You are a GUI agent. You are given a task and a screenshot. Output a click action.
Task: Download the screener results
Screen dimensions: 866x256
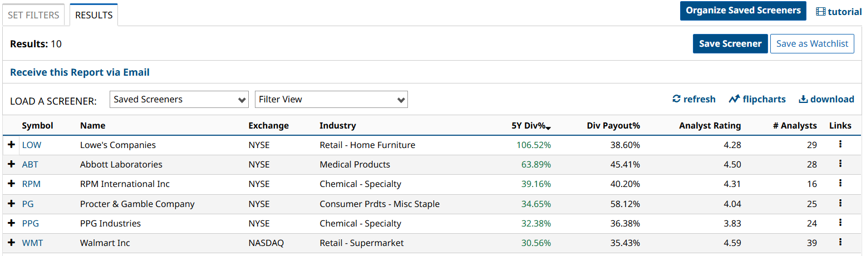point(826,99)
